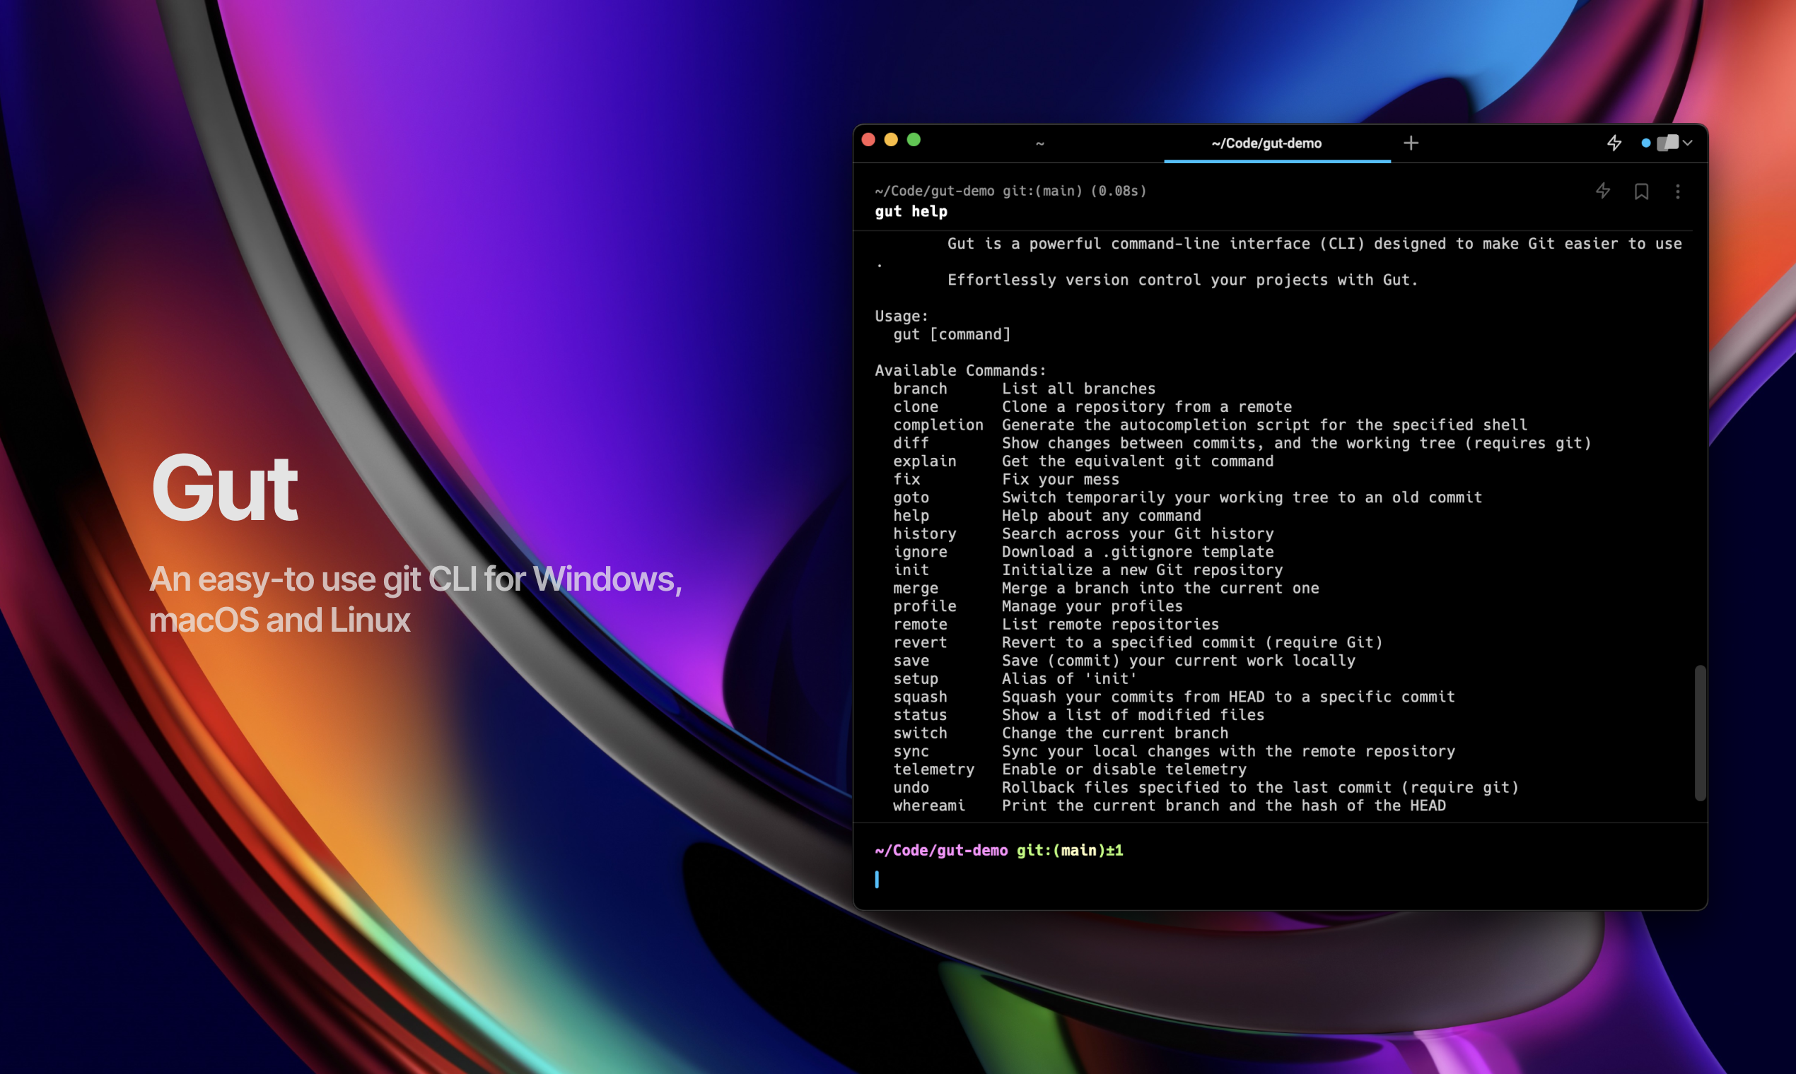
Task: Click the gray avatar icon in title bar
Action: (1667, 143)
